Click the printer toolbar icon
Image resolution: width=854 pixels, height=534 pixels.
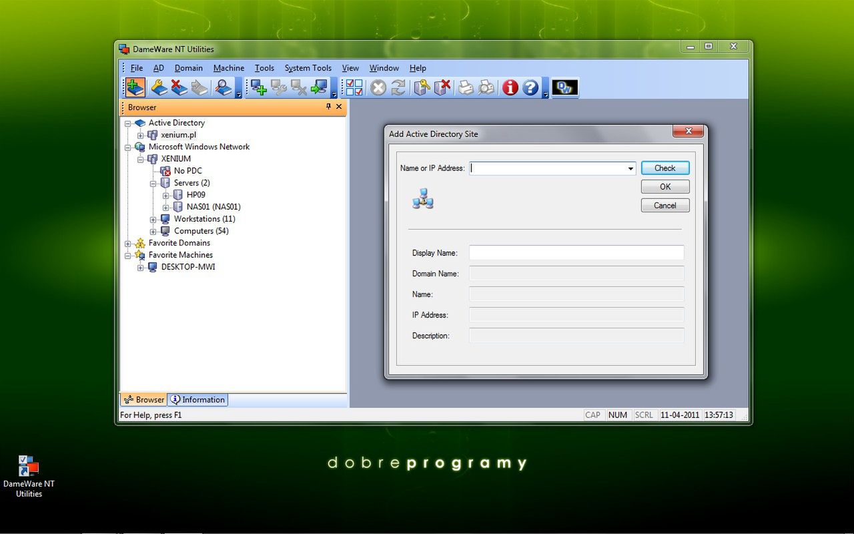tap(466, 87)
